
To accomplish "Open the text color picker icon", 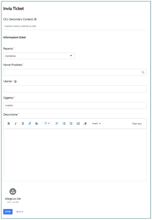I will 30,123.
